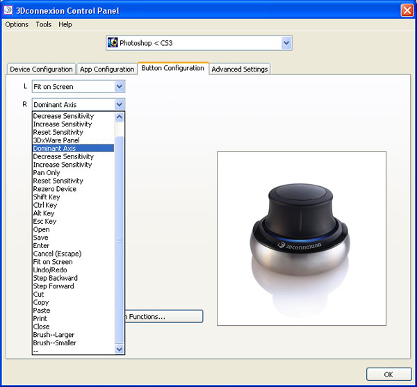Viewport: 417px width, 387px height.
Task: Expand the Photoshop < CS3 application dropdown
Action: tap(286, 43)
